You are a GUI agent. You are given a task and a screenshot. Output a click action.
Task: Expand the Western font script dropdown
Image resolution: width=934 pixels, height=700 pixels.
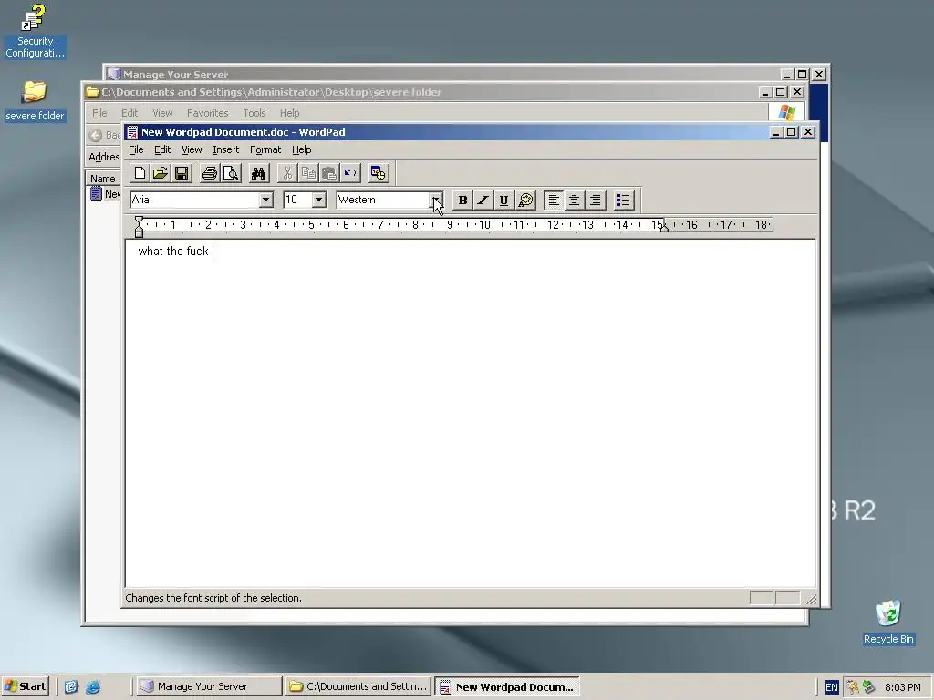[437, 200]
